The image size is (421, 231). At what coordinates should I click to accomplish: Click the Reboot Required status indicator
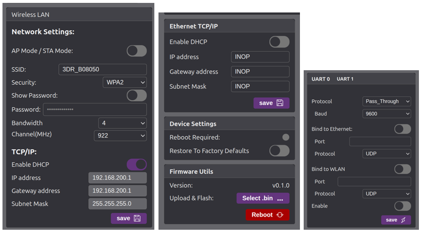285,138
